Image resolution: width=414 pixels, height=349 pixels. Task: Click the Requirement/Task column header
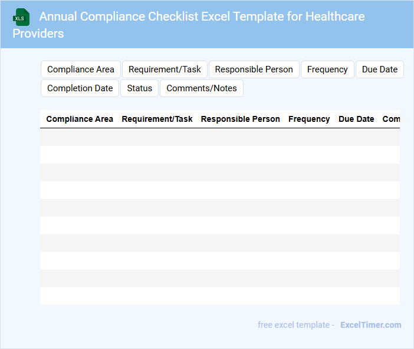157,119
